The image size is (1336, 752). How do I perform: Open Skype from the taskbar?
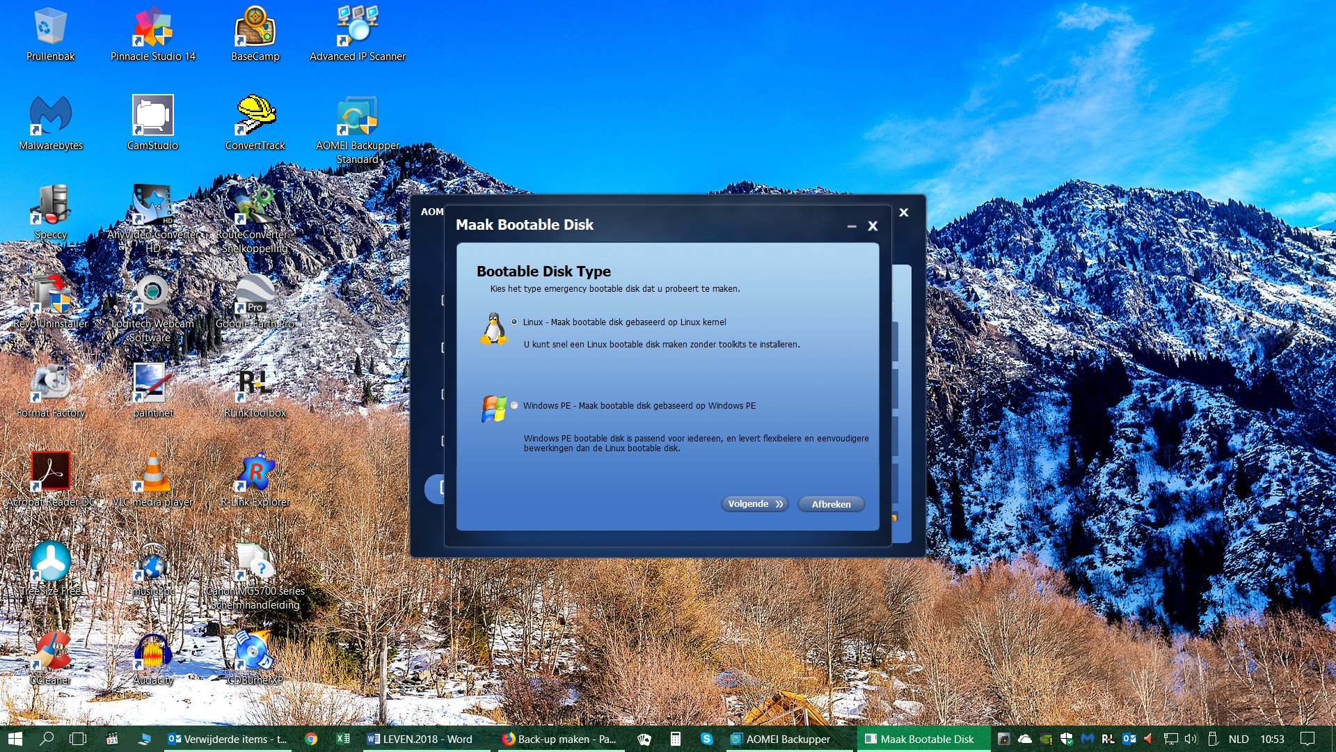(x=706, y=739)
